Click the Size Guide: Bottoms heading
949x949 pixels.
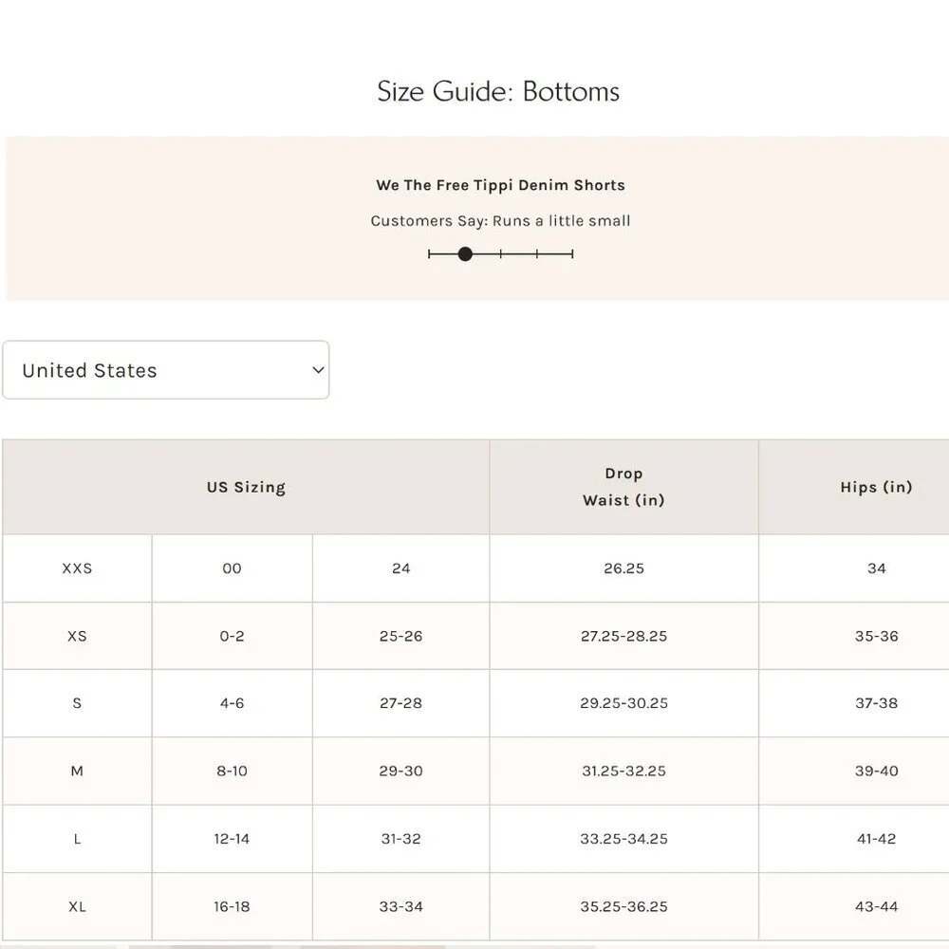pyautogui.click(x=498, y=91)
